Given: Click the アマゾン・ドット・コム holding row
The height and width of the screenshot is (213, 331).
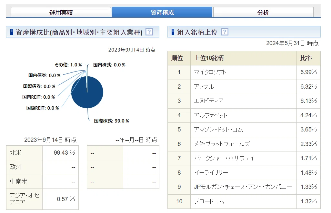Looking at the screenshot, I should click(244, 130).
